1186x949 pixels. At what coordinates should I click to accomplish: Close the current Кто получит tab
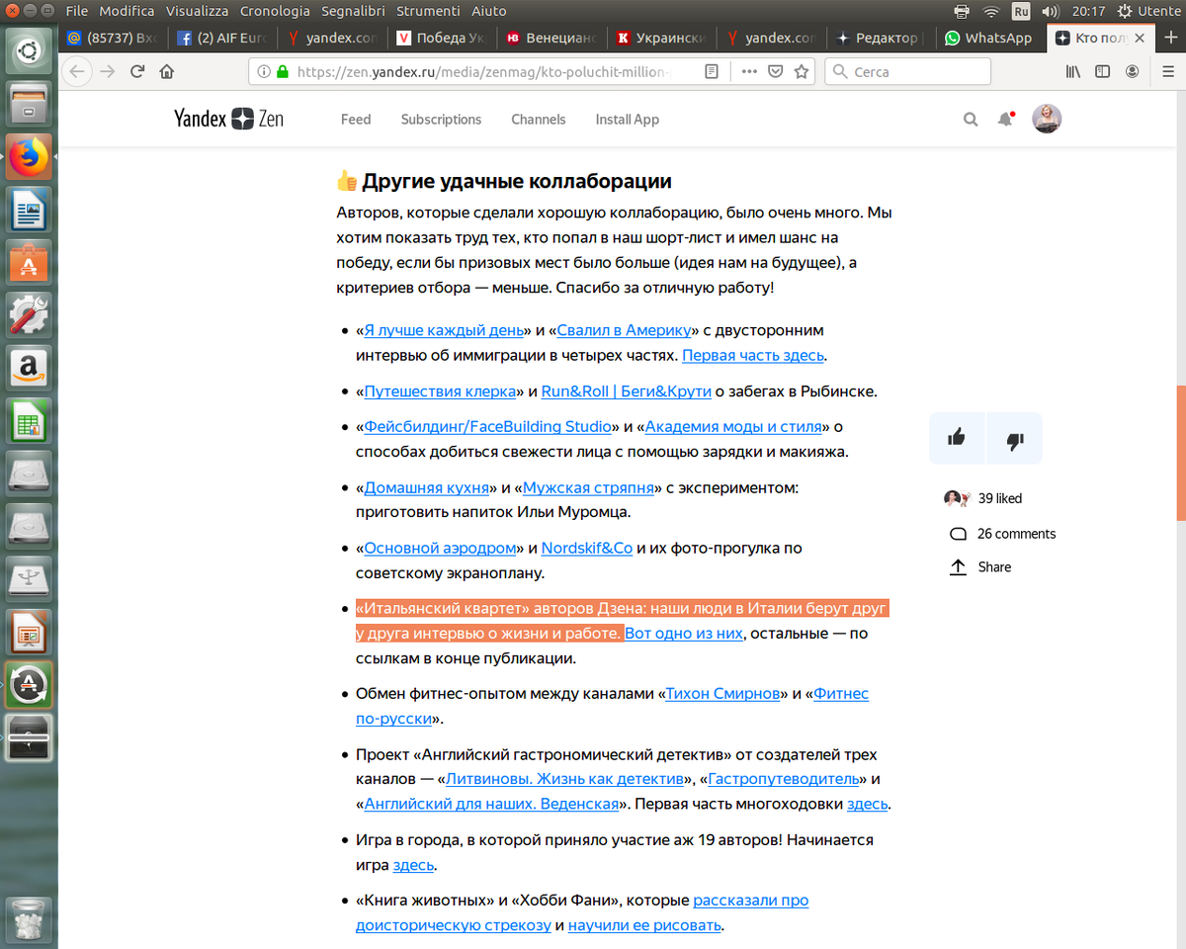click(x=1140, y=38)
